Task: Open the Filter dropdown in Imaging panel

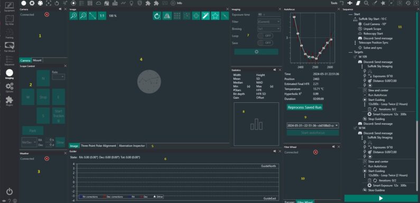Action: tap(269, 22)
